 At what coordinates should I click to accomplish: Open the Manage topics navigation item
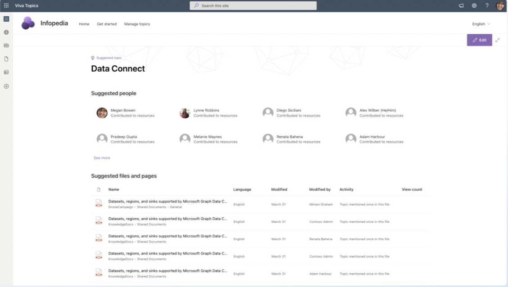click(137, 24)
